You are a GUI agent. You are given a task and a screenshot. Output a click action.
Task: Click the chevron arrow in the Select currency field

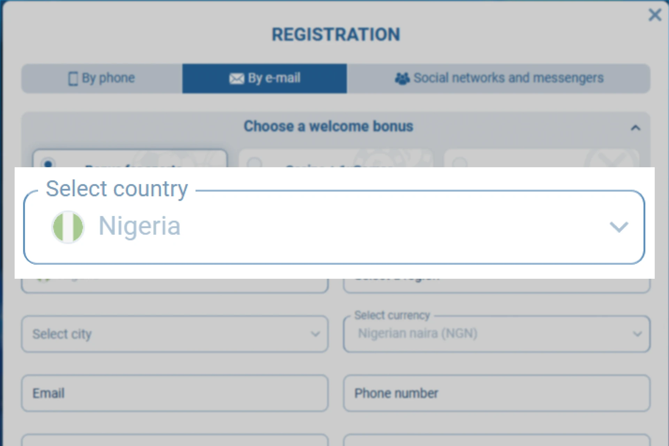pyautogui.click(x=637, y=334)
